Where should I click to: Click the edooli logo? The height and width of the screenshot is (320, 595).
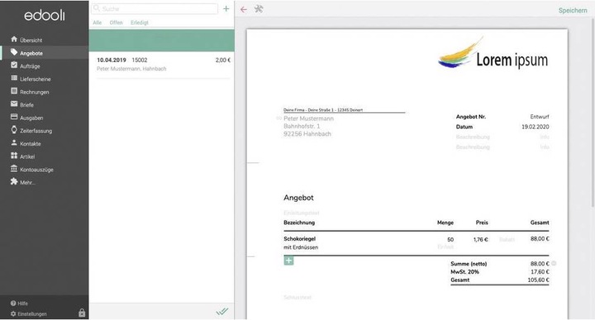45,16
